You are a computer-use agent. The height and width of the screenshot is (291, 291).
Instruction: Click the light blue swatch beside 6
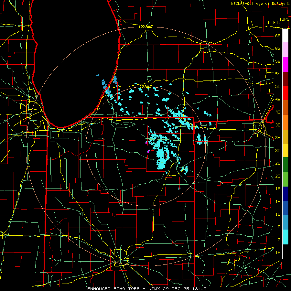(x=286, y=222)
